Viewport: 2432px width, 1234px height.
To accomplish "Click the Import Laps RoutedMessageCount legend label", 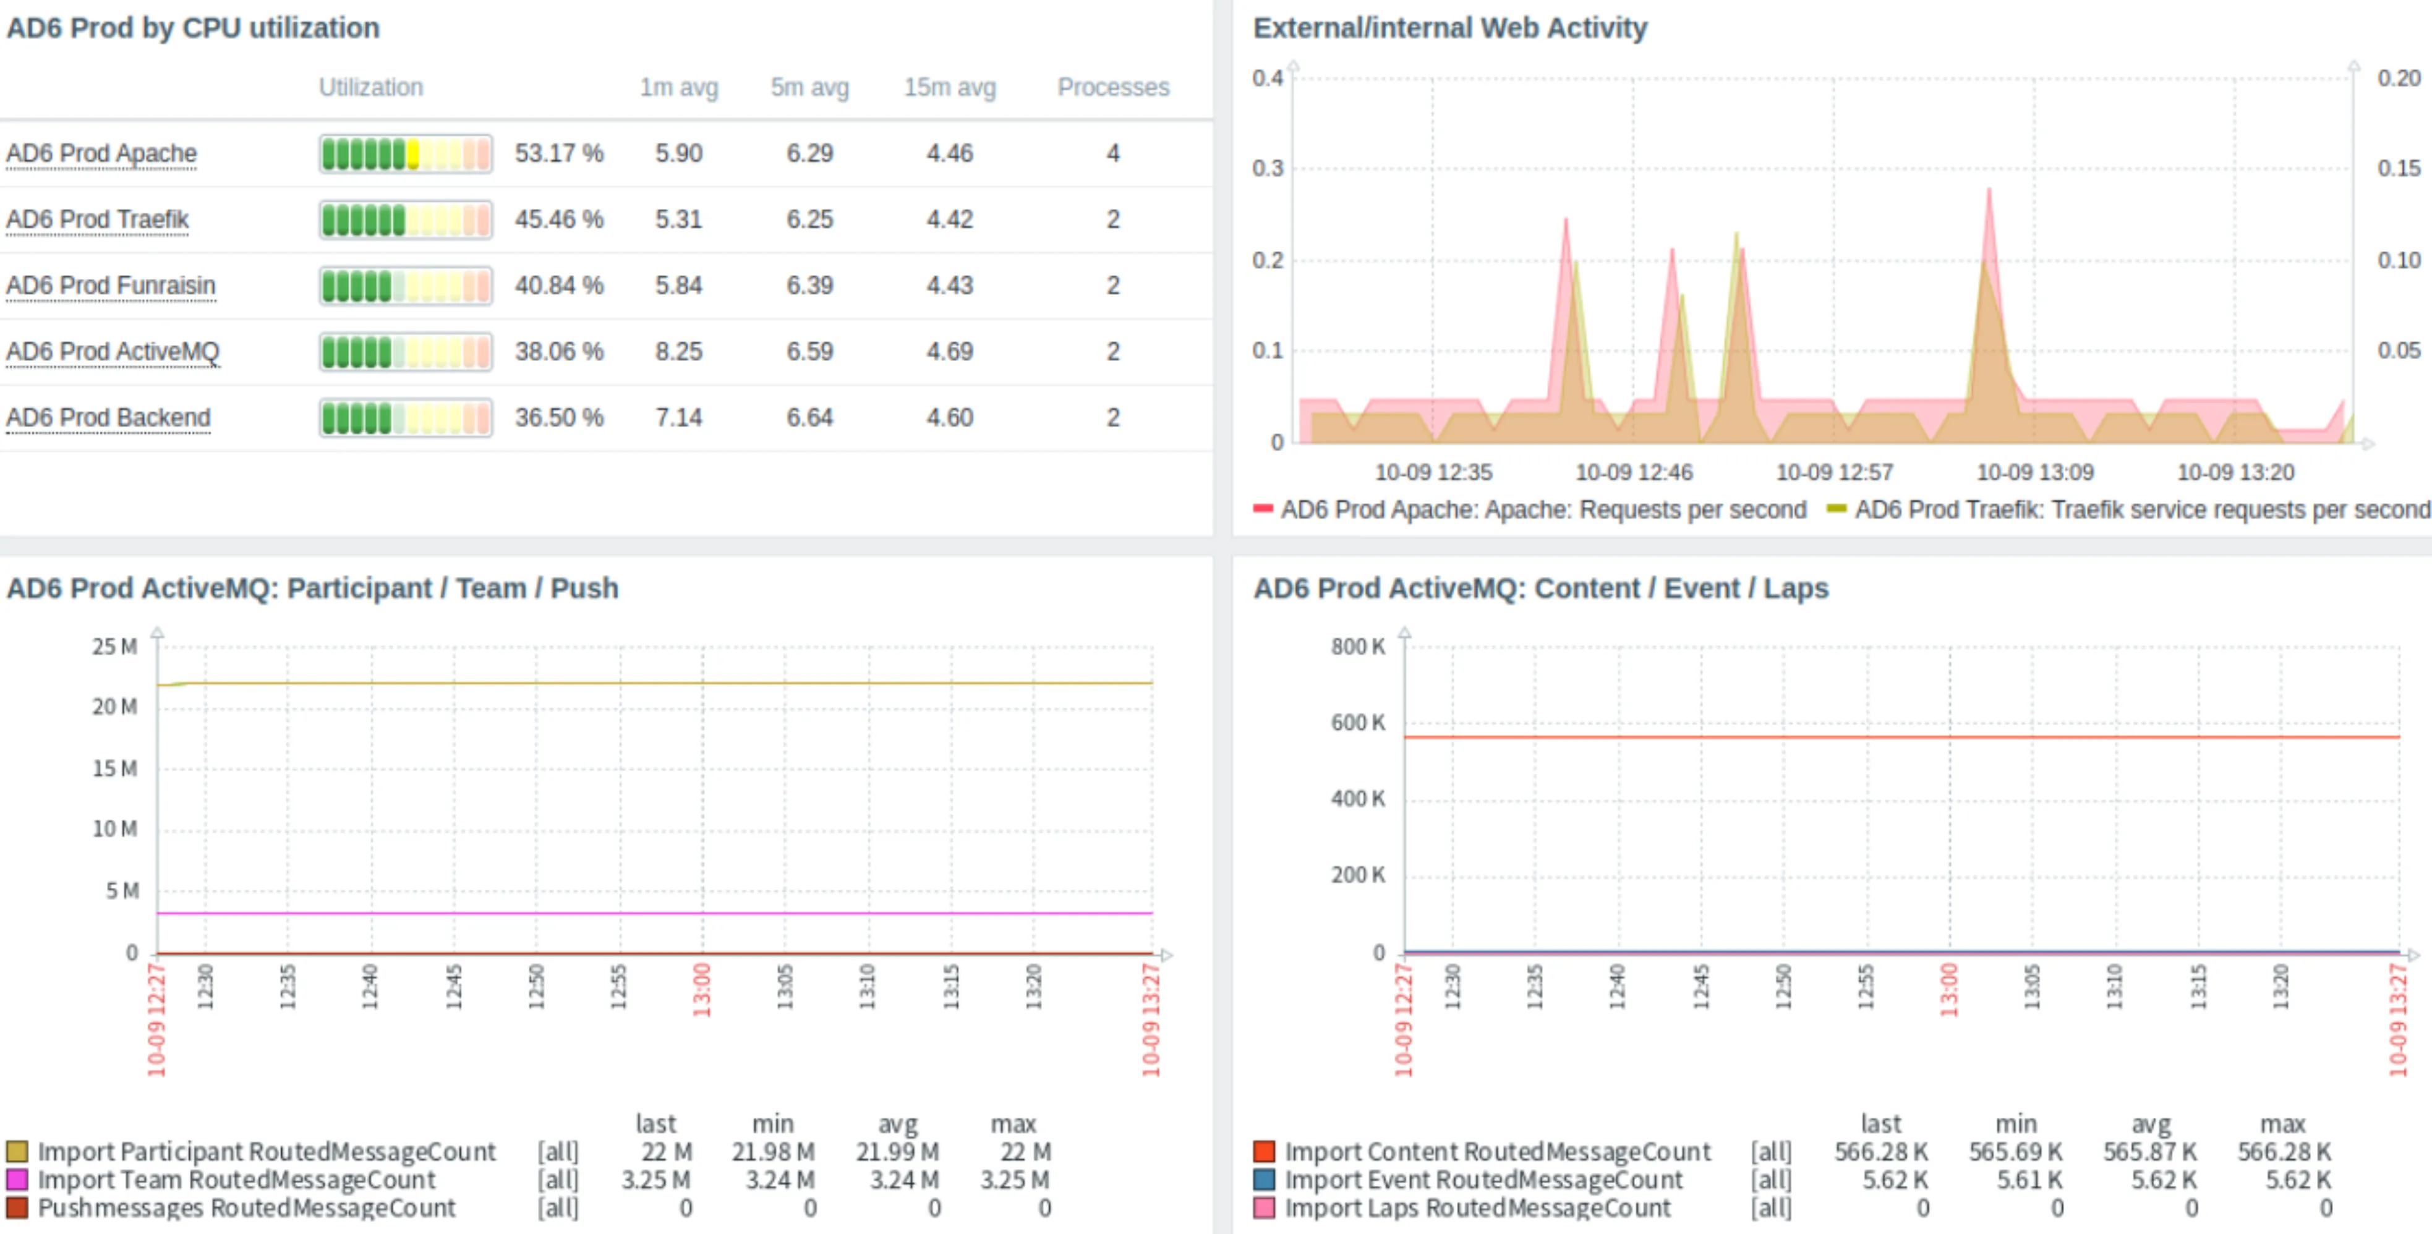I will pyautogui.click(x=1477, y=1207).
